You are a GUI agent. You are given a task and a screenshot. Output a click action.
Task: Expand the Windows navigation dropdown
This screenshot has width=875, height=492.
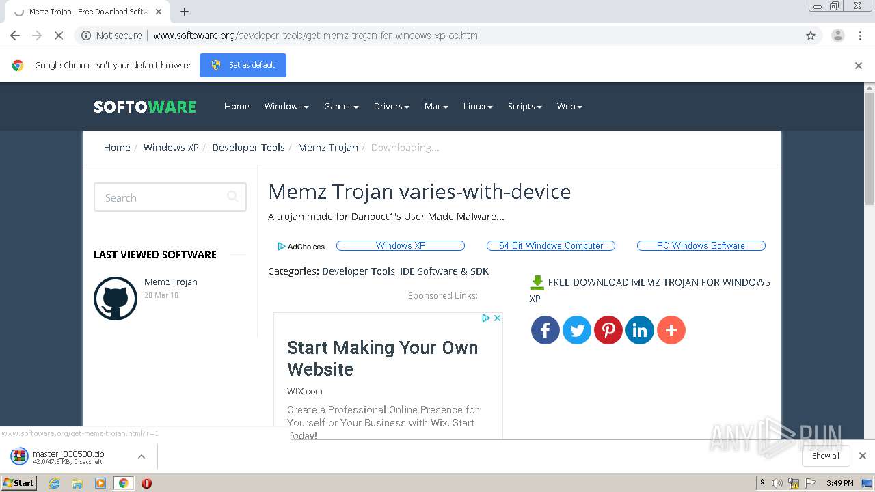[286, 106]
